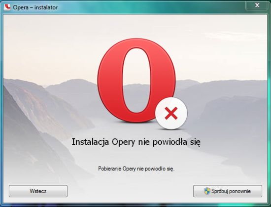Click the foggy mountain on the left background
Image resolution: width=271 pixels, height=207 pixels.
[38, 121]
